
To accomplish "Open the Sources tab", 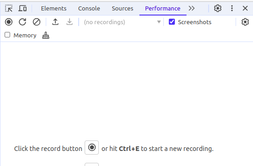I will [123, 8].
